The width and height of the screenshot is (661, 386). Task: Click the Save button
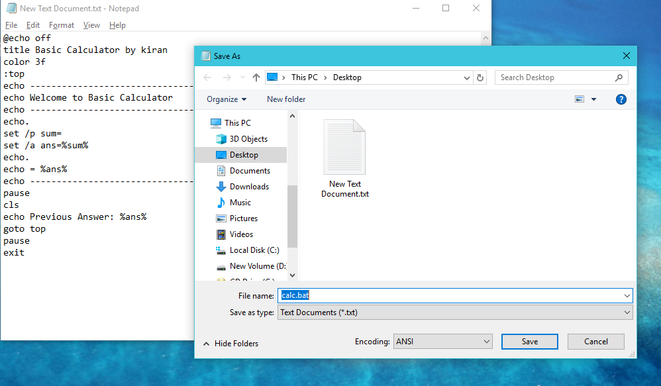529,341
